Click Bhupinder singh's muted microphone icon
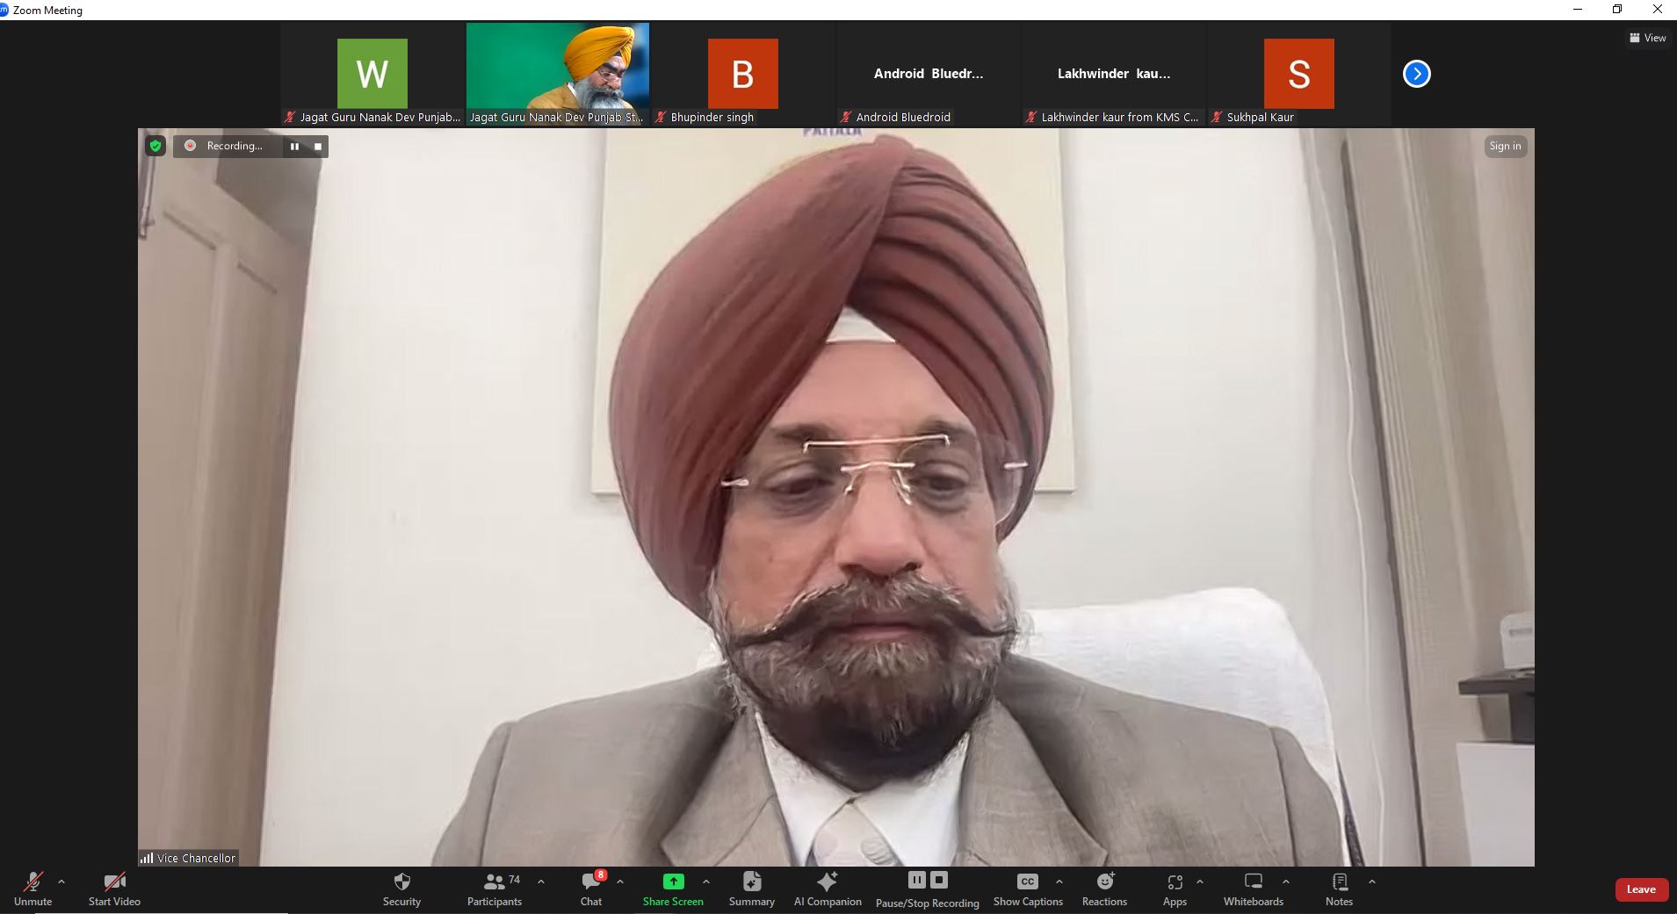Image resolution: width=1677 pixels, height=914 pixels. pos(661,117)
